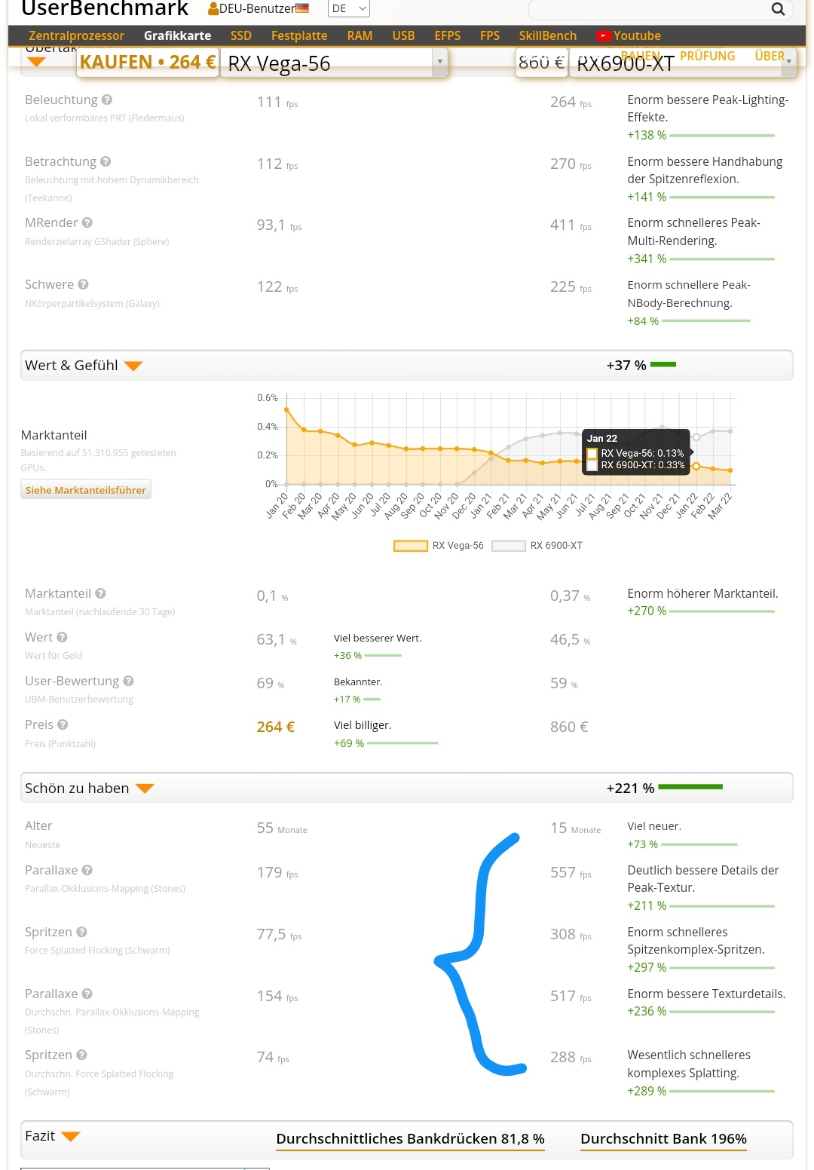Click the PRÜFUNG link
Viewport: 814px width, 1170px height.
point(707,56)
